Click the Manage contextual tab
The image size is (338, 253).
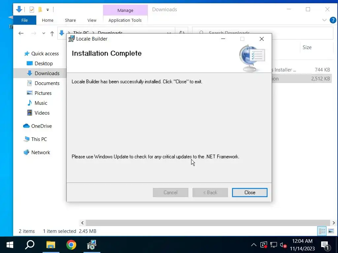[125, 10]
